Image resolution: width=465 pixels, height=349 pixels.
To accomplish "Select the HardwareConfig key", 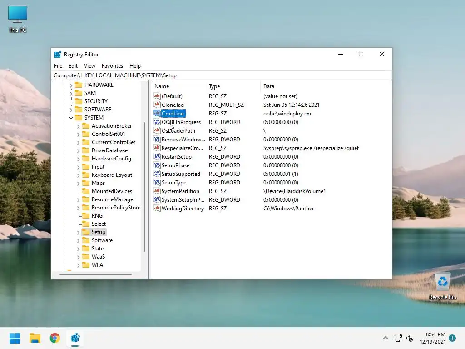I will tap(111, 159).
